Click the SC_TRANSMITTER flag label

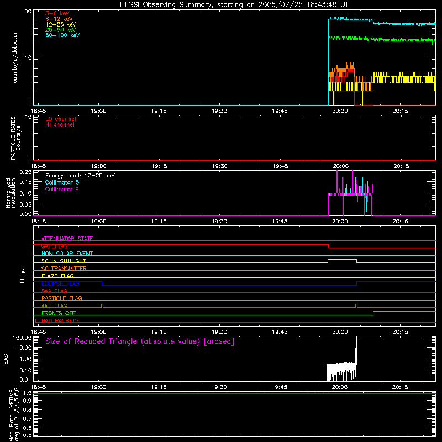coord(64,269)
